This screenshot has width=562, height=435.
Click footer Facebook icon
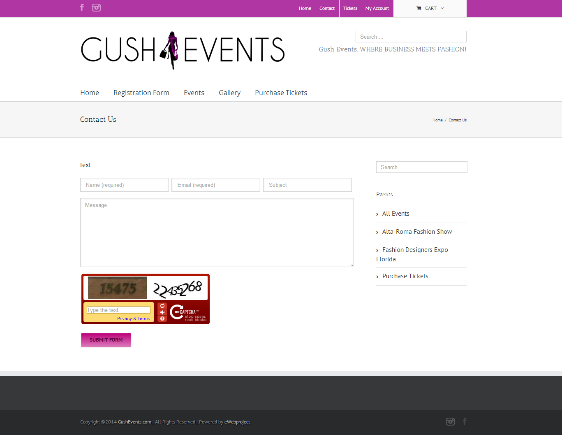click(x=465, y=421)
